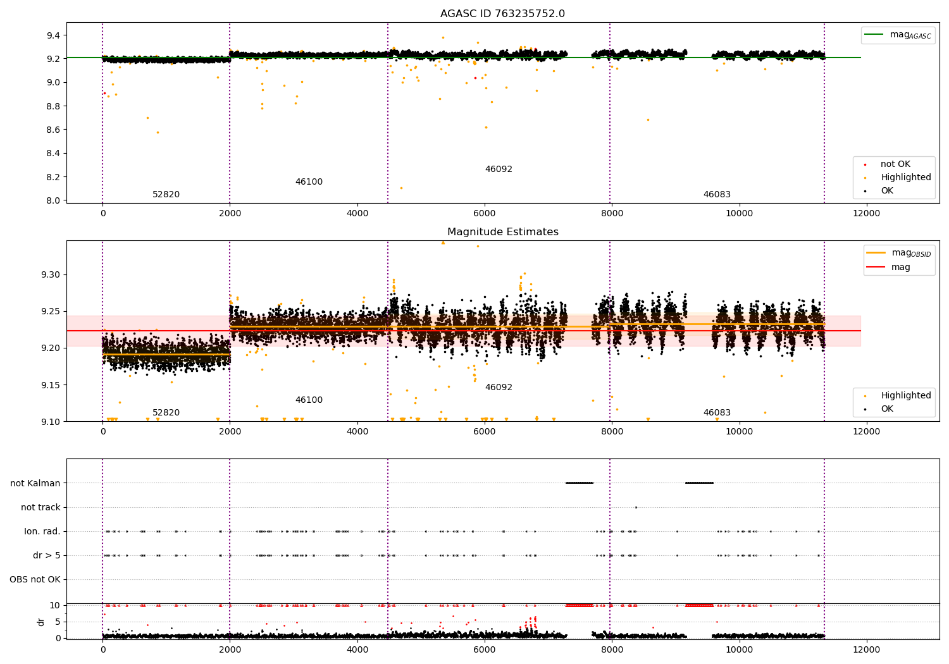This screenshot has width=949, height=664.
Task: Click x-tick 6000 under Magnitude Estimates plot
Action: tap(485, 432)
